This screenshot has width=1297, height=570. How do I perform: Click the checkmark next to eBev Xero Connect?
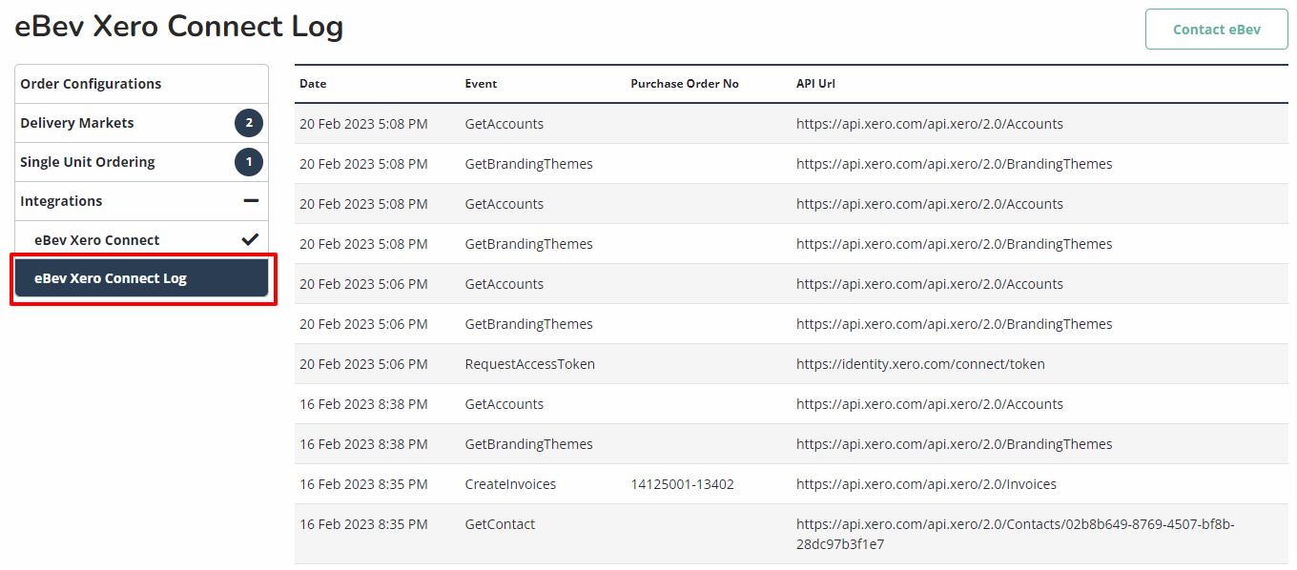[250, 240]
